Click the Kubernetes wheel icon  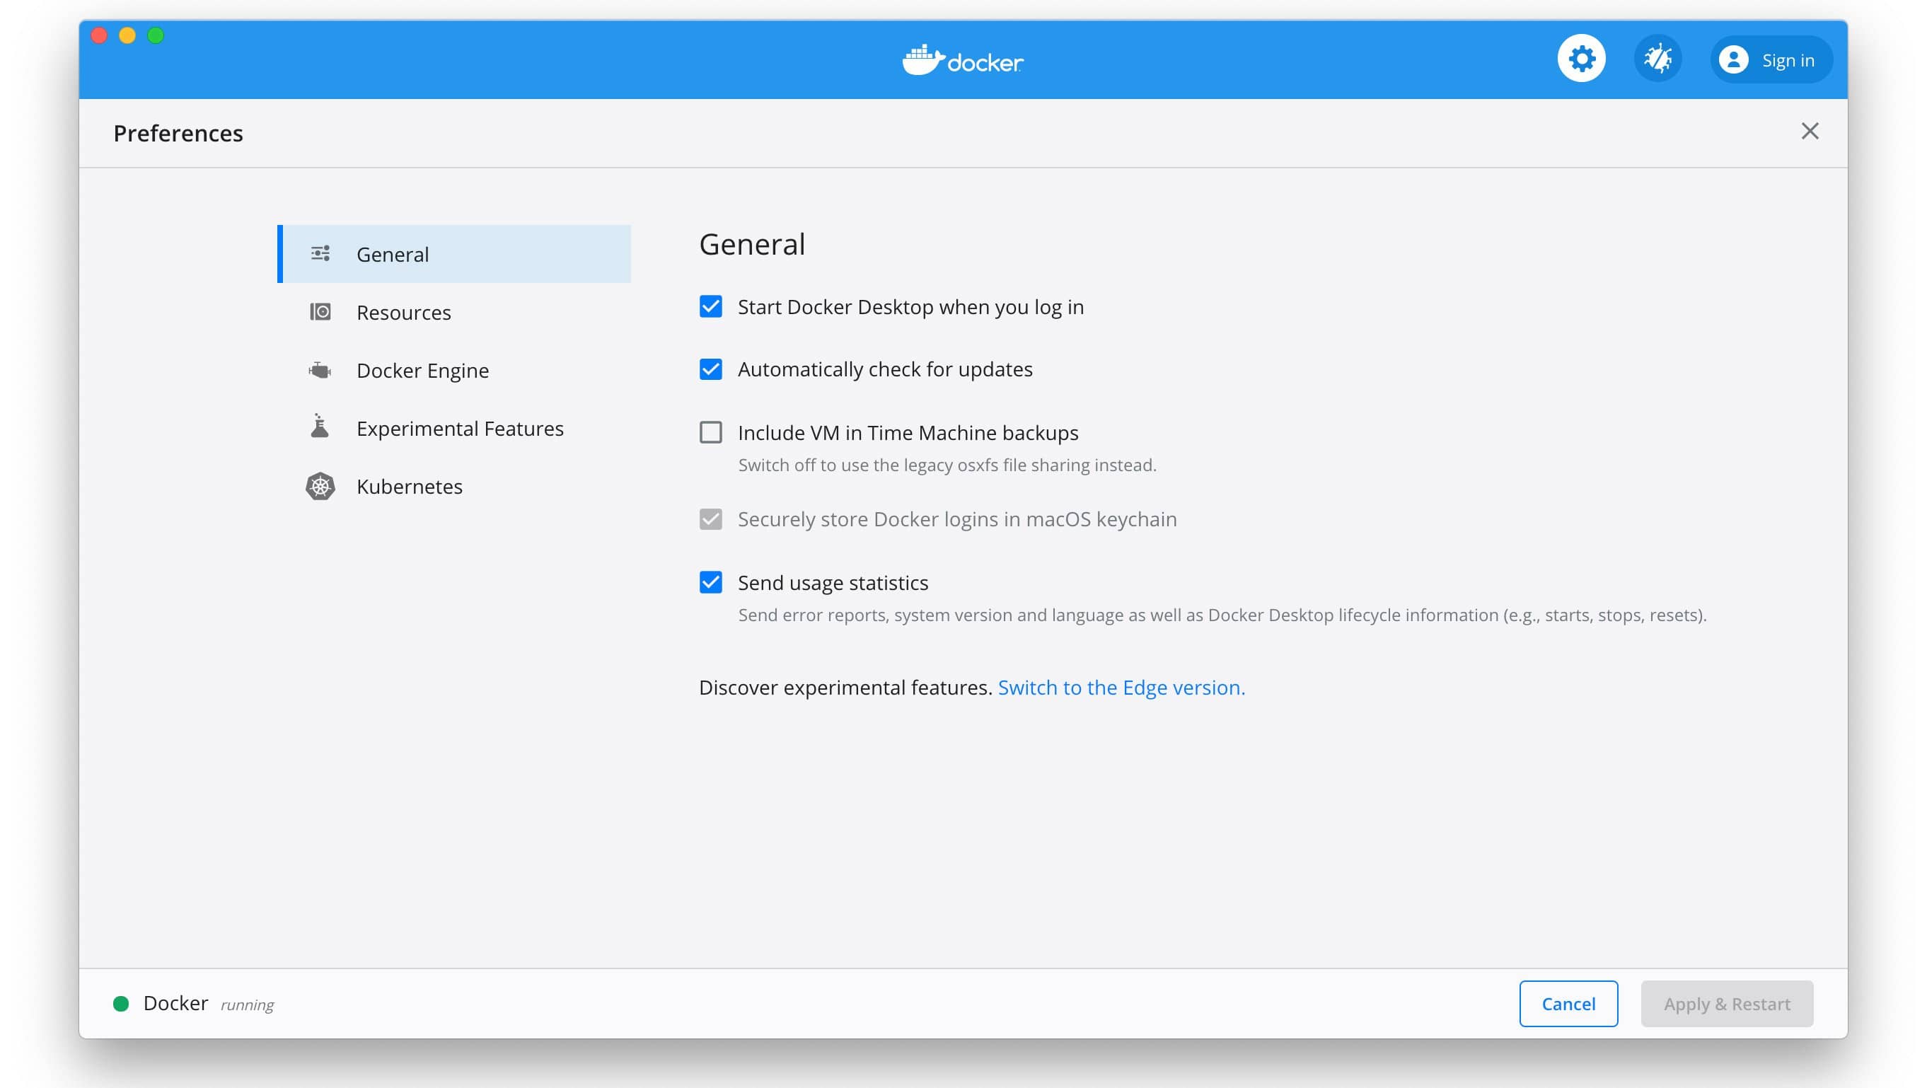320,487
